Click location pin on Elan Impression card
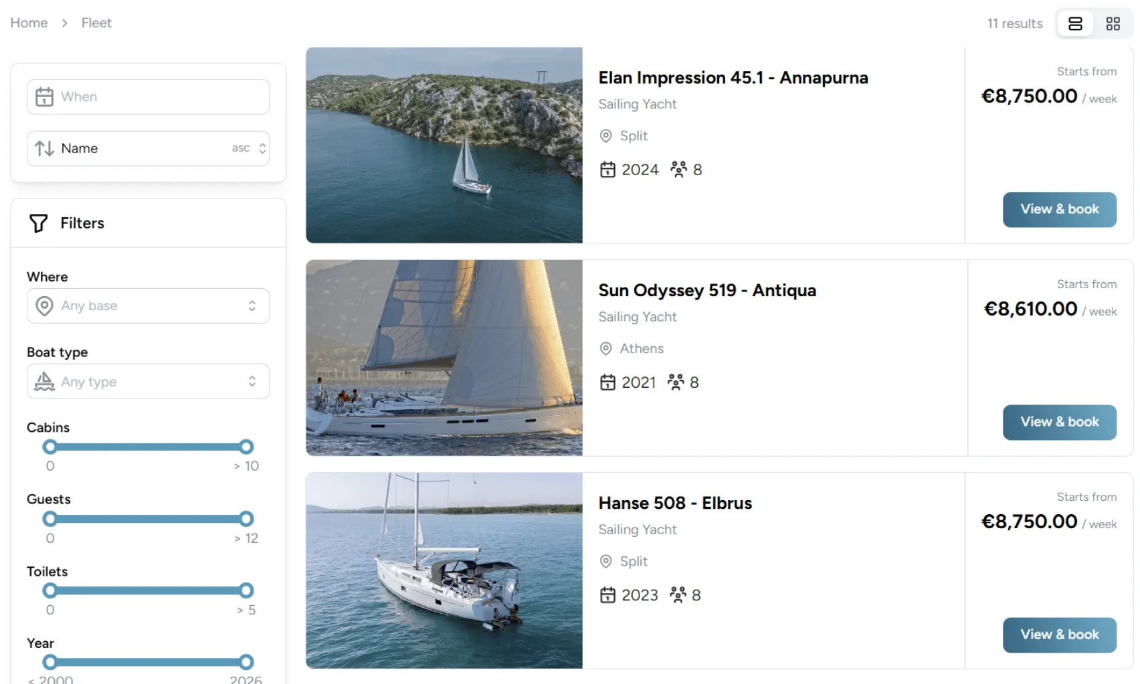Screen dimensions: 1140x684 (605, 136)
